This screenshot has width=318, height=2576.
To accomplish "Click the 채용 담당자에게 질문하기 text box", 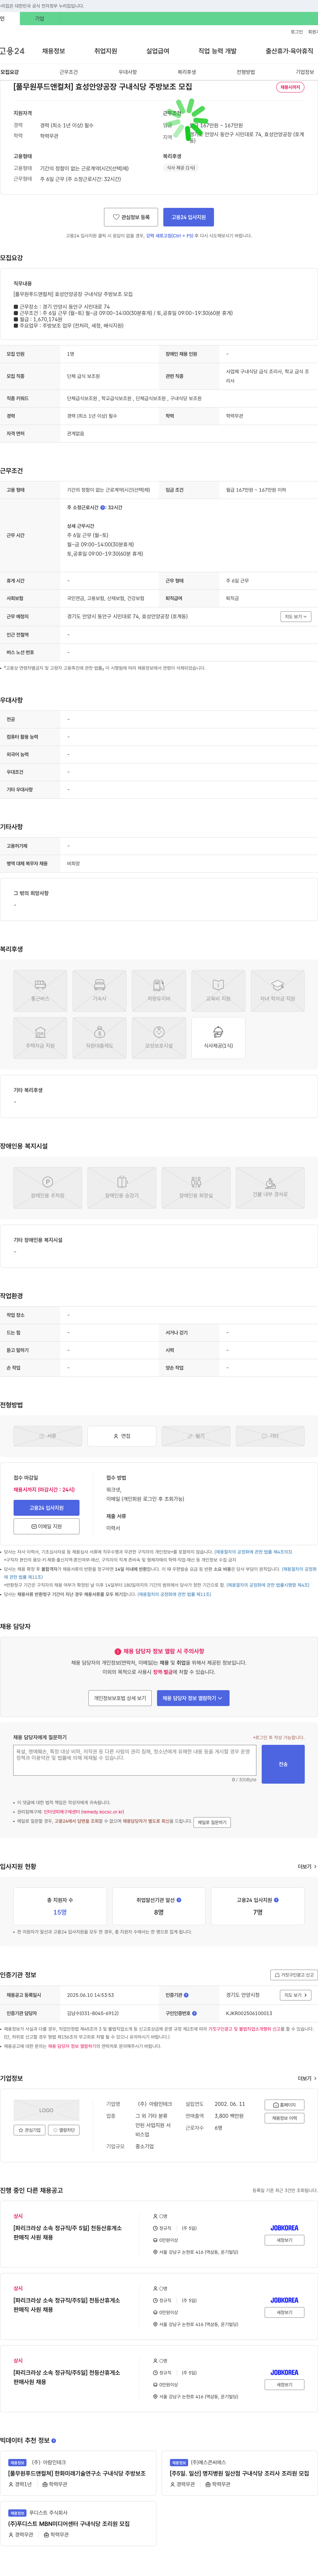I will click(x=134, y=1760).
